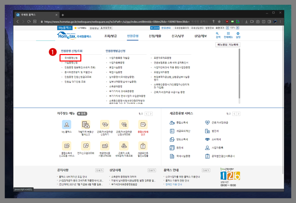This screenshot has height=203, width=296.
Task: Open 상담/제보 main menu
Action: 200,36
